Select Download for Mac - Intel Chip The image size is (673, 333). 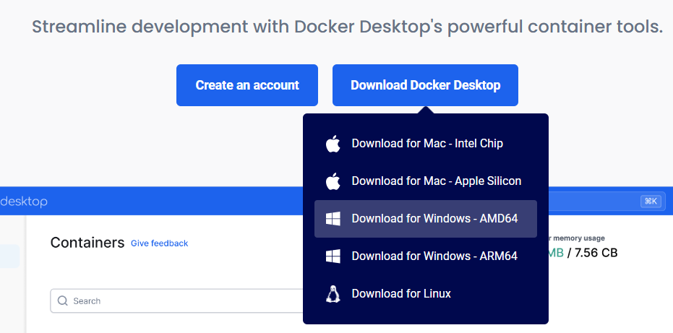pos(425,144)
